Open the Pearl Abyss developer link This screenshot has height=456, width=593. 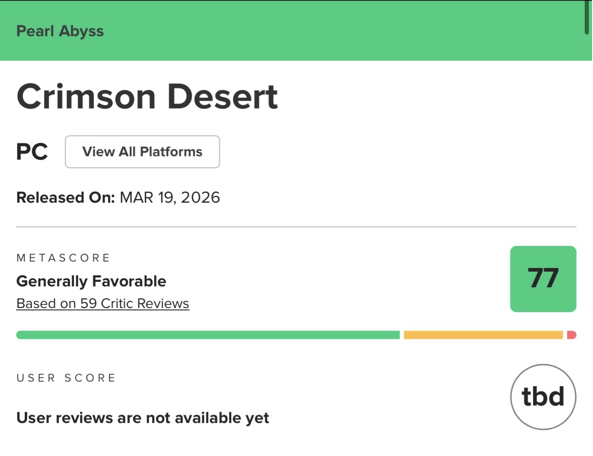60,31
